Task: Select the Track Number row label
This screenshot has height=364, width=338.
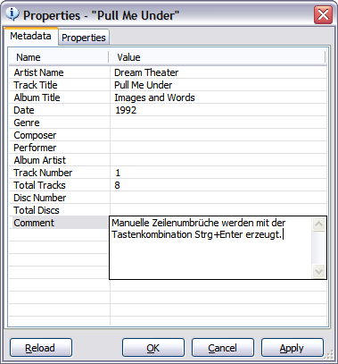Action: click(x=43, y=173)
